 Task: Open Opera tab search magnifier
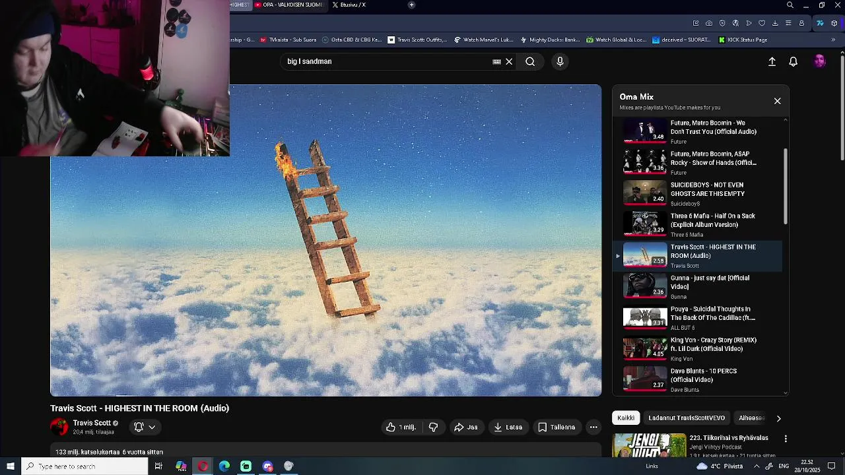(x=790, y=5)
